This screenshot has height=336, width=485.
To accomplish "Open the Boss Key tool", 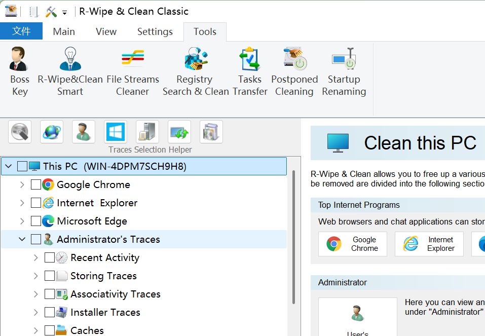I will 19,71.
